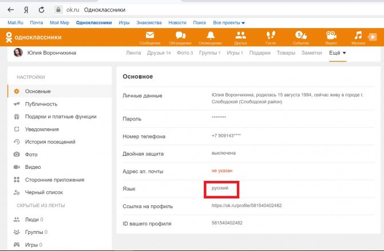Click the Yandex Я browser button
The height and width of the screenshot is (251, 384).
[26, 10]
